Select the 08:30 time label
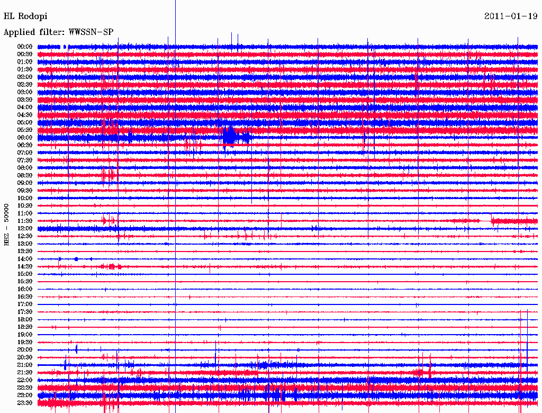The width and height of the screenshot is (542, 413). pos(25,175)
